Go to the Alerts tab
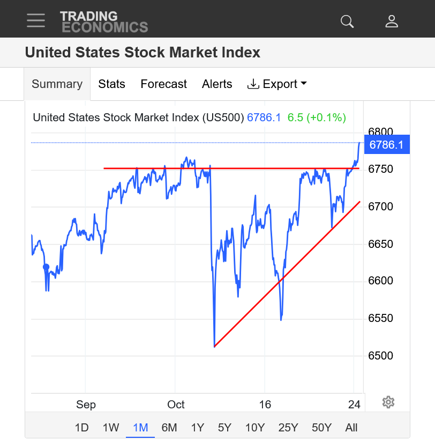Image resolution: width=435 pixels, height=440 pixels. coord(217,84)
